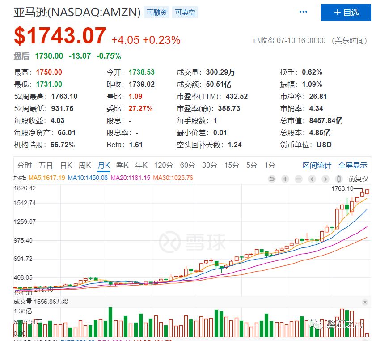The image size is (376, 341).
Task: Click the 成交量 1656.86万股 label
Action: pos(41,302)
